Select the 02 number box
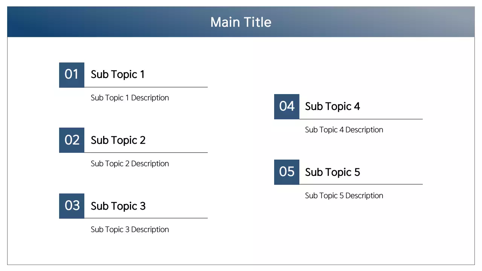Screen dimensions: 482x271 72,140
